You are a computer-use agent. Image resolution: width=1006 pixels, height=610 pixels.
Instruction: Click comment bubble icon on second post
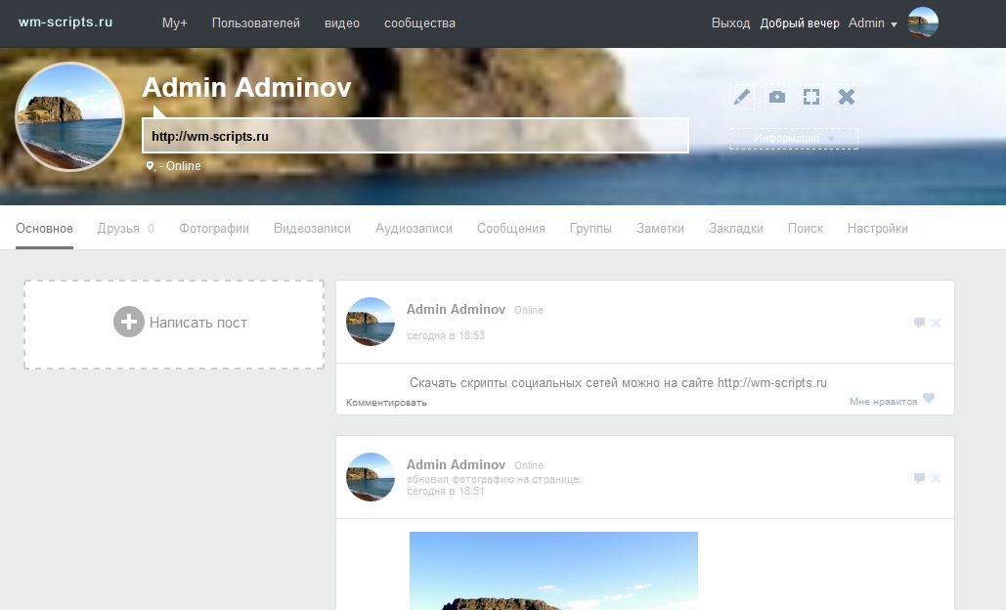tap(919, 478)
